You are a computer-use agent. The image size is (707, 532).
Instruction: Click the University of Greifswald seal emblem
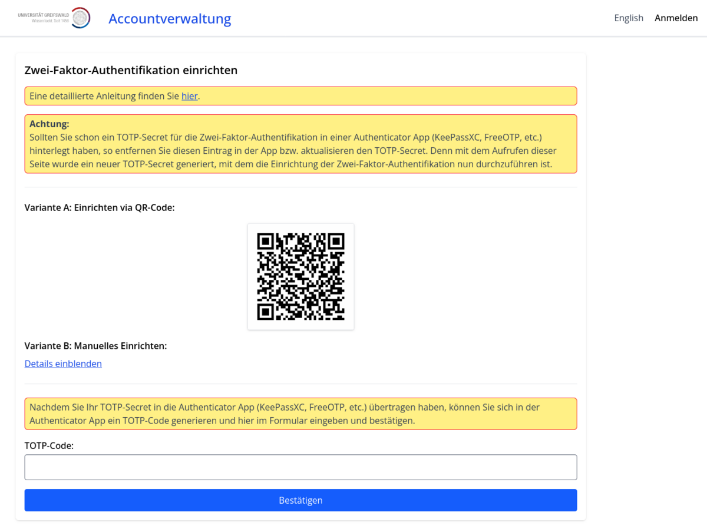click(81, 18)
